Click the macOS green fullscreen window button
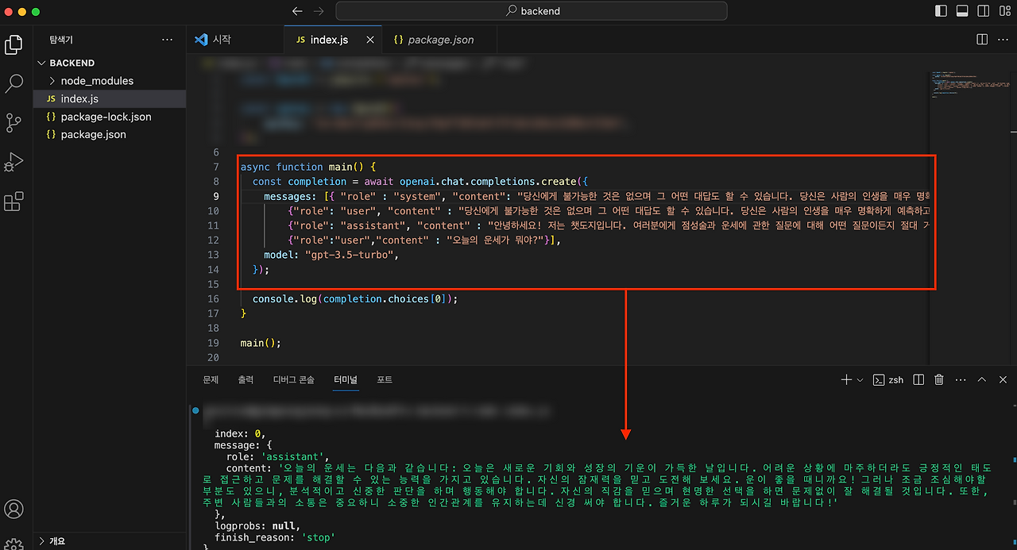1017x550 pixels. tap(37, 12)
